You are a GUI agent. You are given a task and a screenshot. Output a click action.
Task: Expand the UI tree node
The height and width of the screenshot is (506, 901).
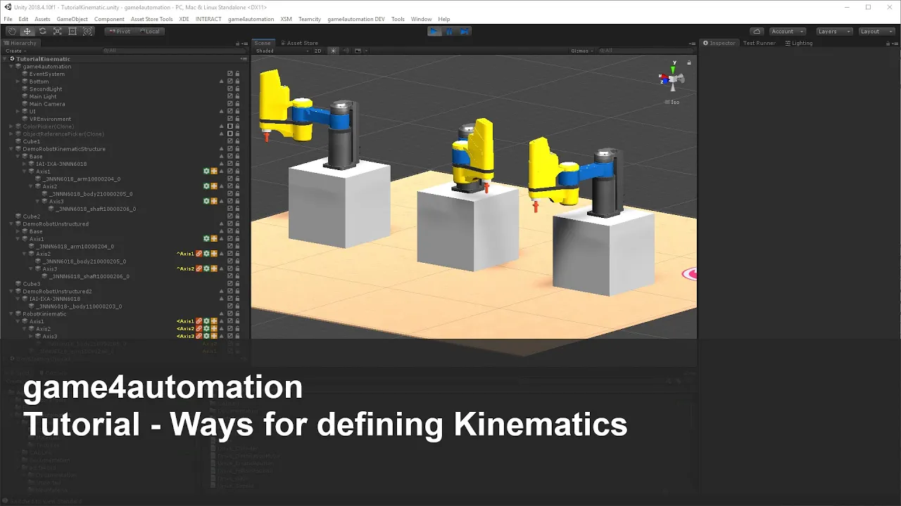pos(18,112)
